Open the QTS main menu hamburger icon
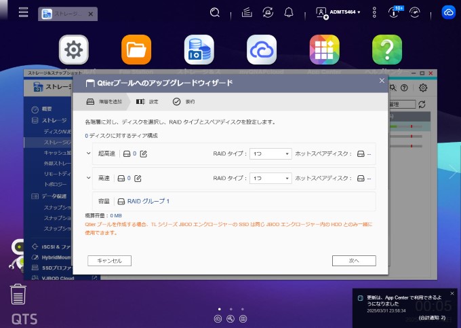This screenshot has width=461, height=328. coord(23,12)
